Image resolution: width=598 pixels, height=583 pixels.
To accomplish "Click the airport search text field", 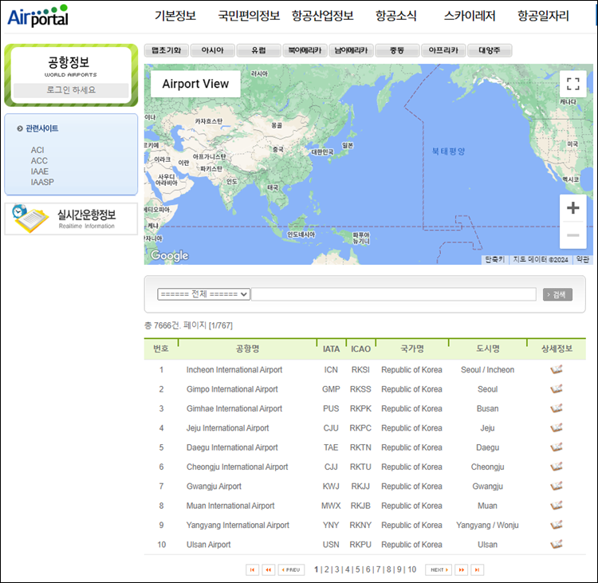I will 394,294.
